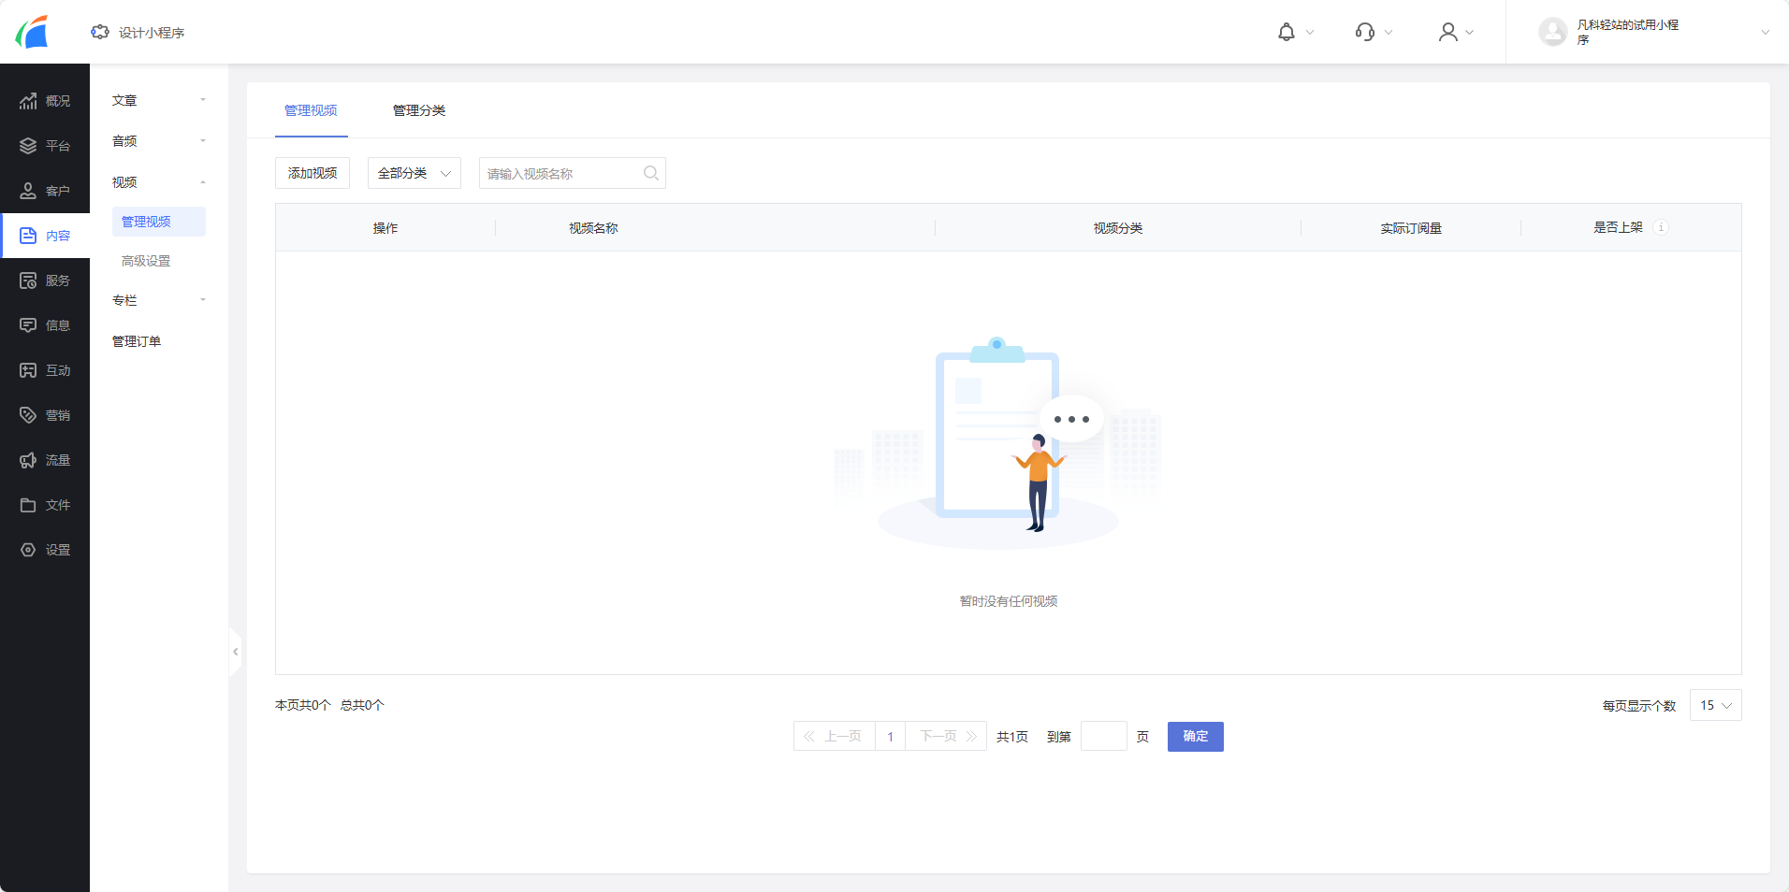Focus the page number input field
Screen dimensions: 1789x892
(x=1103, y=737)
